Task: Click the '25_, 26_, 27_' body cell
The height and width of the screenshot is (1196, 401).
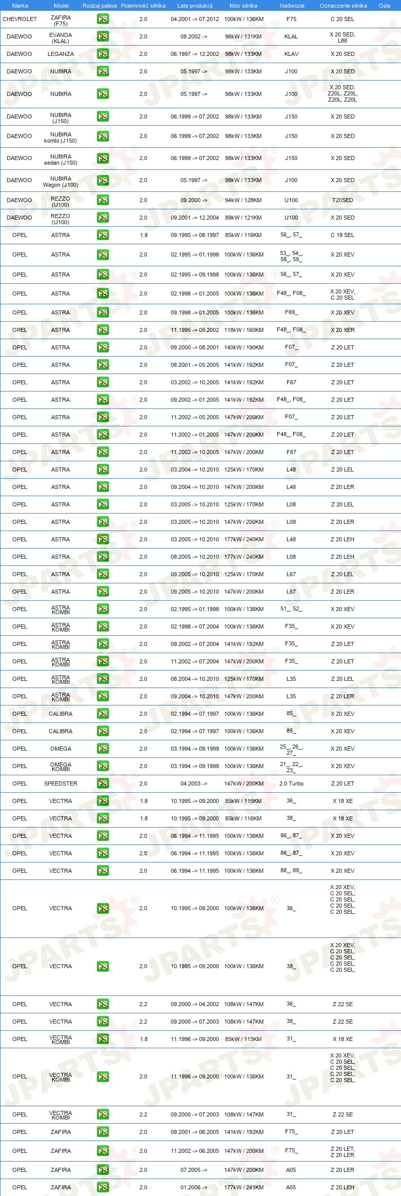Action: point(291,750)
